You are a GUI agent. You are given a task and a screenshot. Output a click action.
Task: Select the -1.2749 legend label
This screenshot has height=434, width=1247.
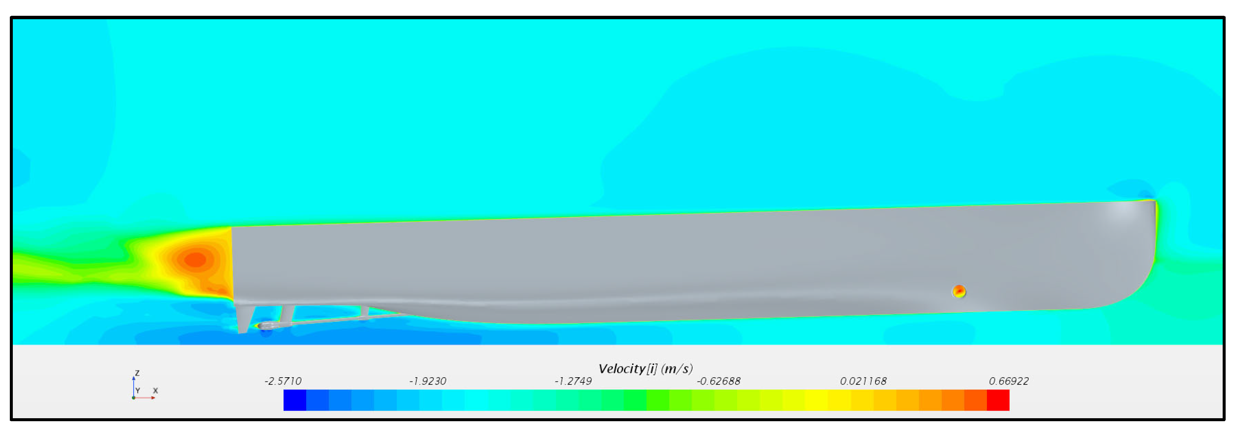pyautogui.click(x=573, y=381)
